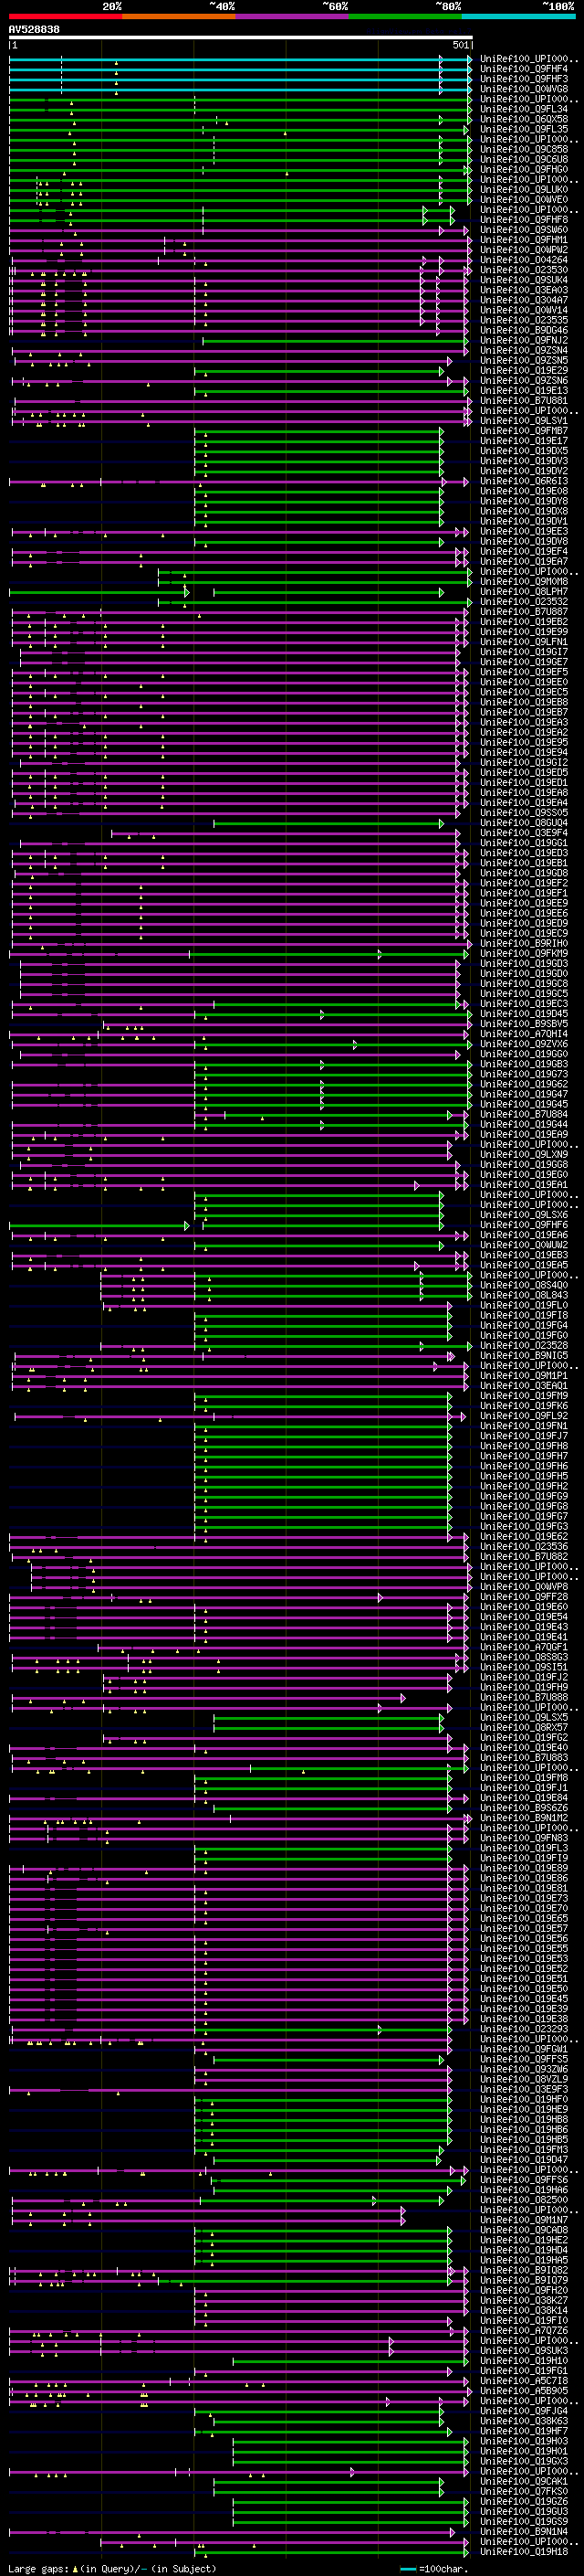Select label UniRef100_B7U881

point(524,401)
